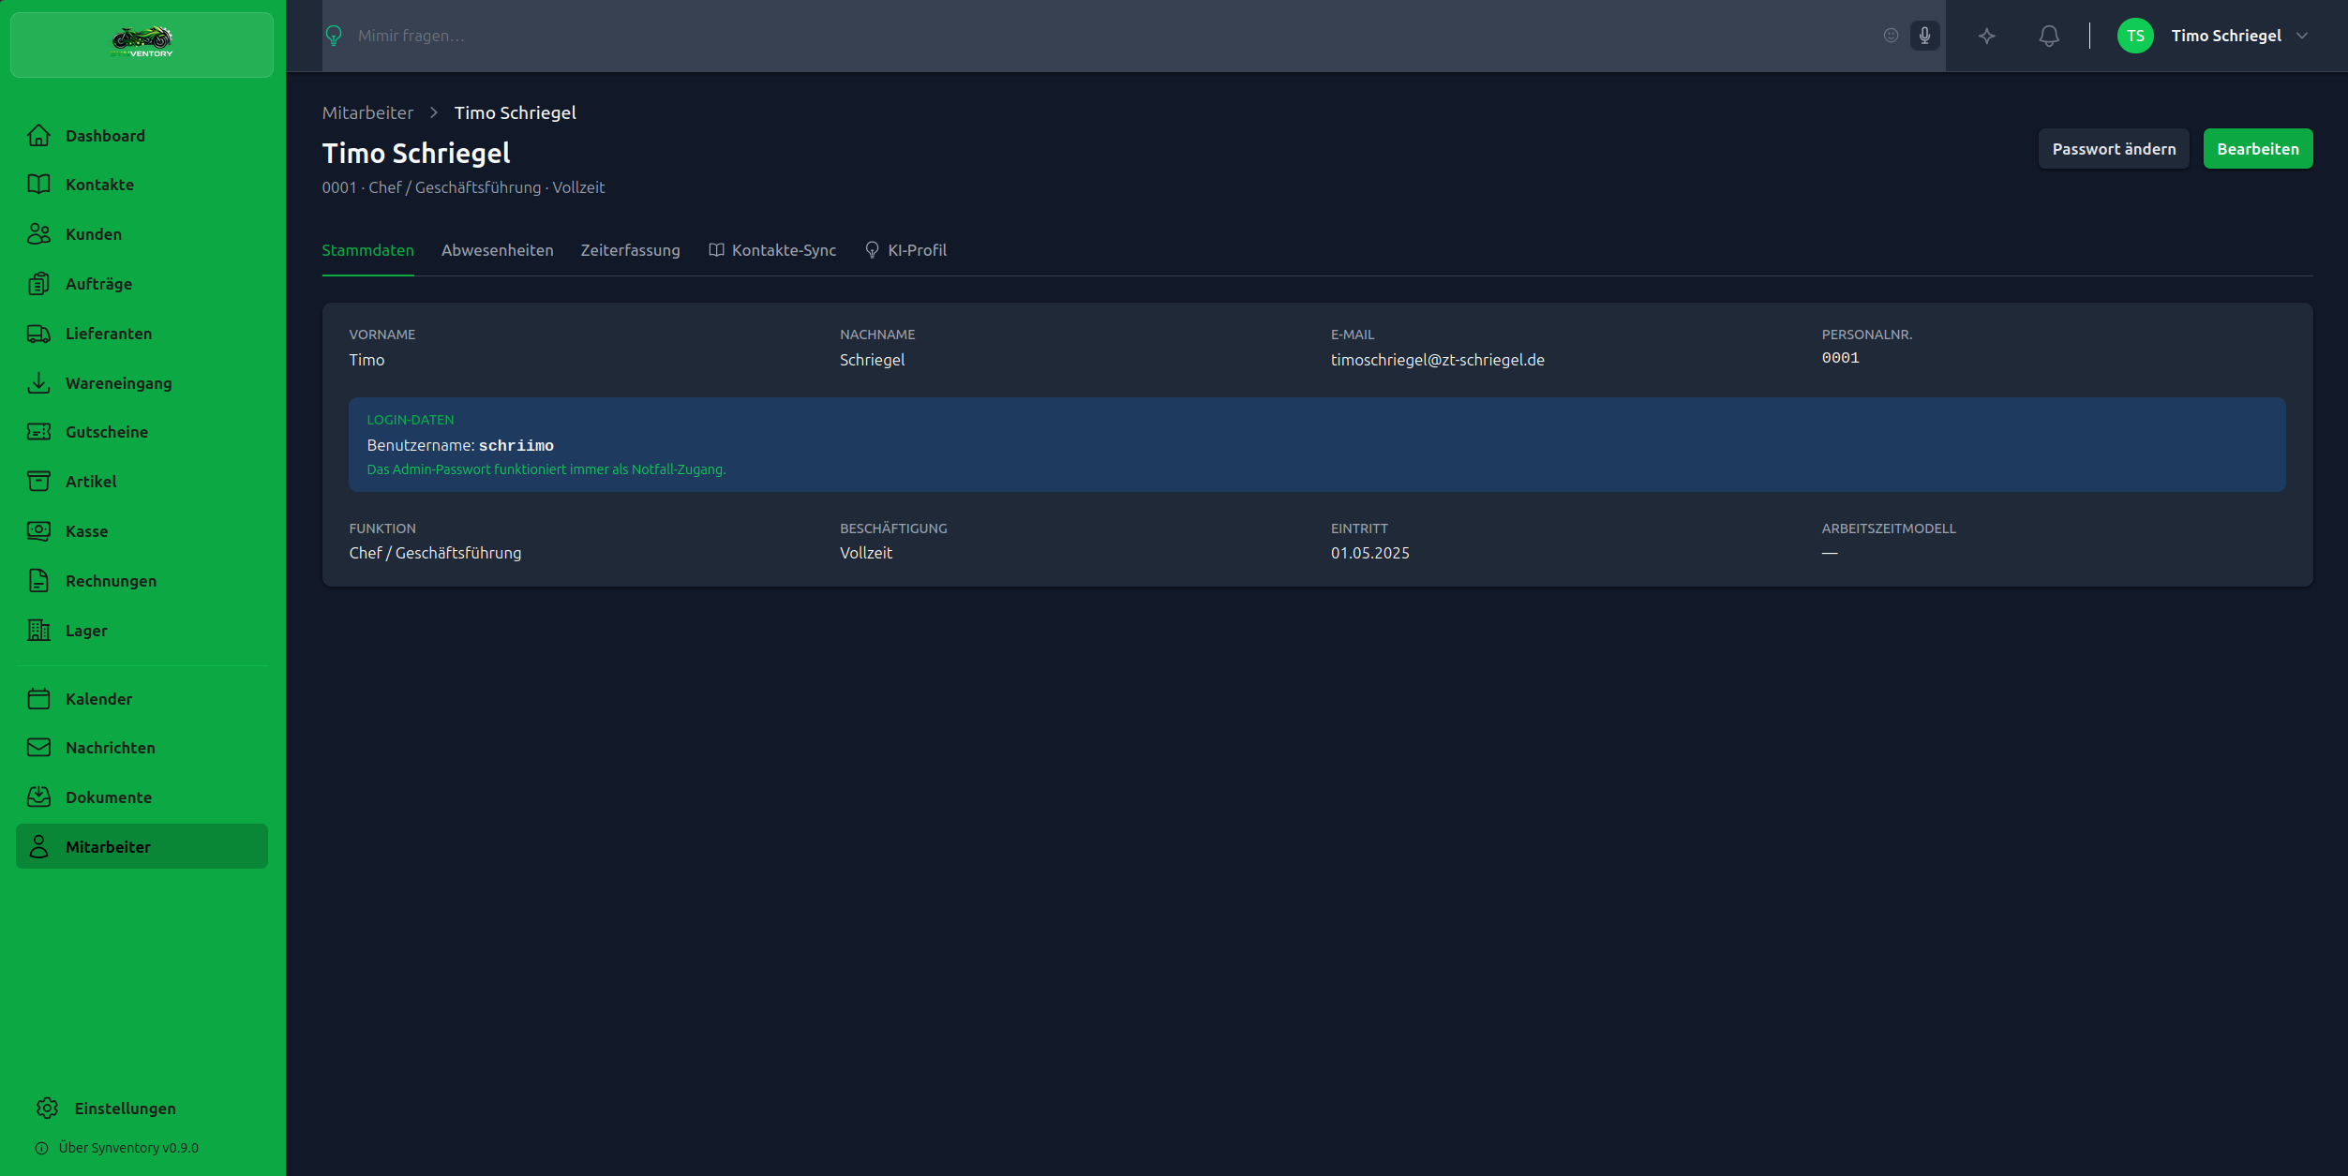
Task: Open the notifications bell
Action: click(2049, 36)
